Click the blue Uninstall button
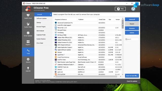Viewport: 162px width, 91px height. [x=132, y=19]
